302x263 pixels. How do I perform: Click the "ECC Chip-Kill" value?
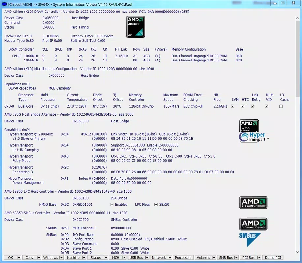(x=193, y=106)
